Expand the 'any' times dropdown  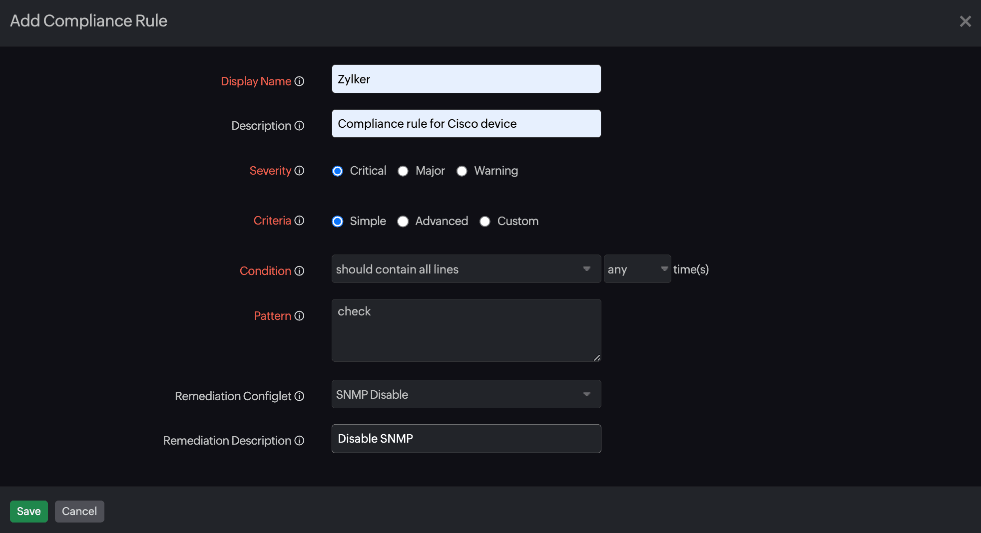click(637, 269)
